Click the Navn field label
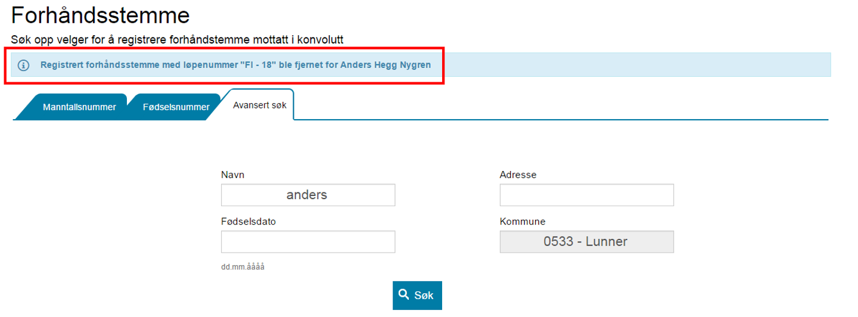Image resolution: width=858 pixels, height=317 pixels. tap(232, 175)
